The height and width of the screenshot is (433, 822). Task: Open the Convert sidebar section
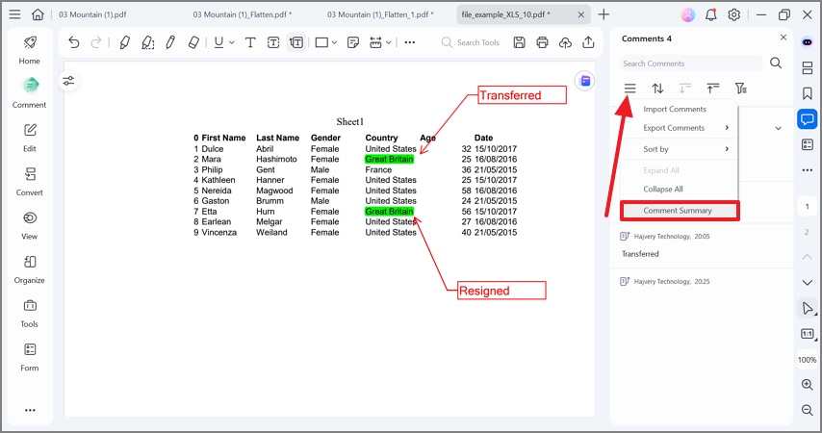point(29,181)
